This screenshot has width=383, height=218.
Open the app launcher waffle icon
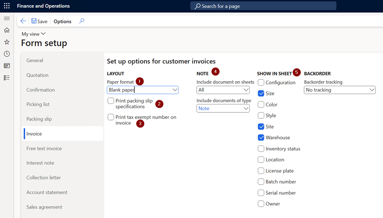coord(7,6)
